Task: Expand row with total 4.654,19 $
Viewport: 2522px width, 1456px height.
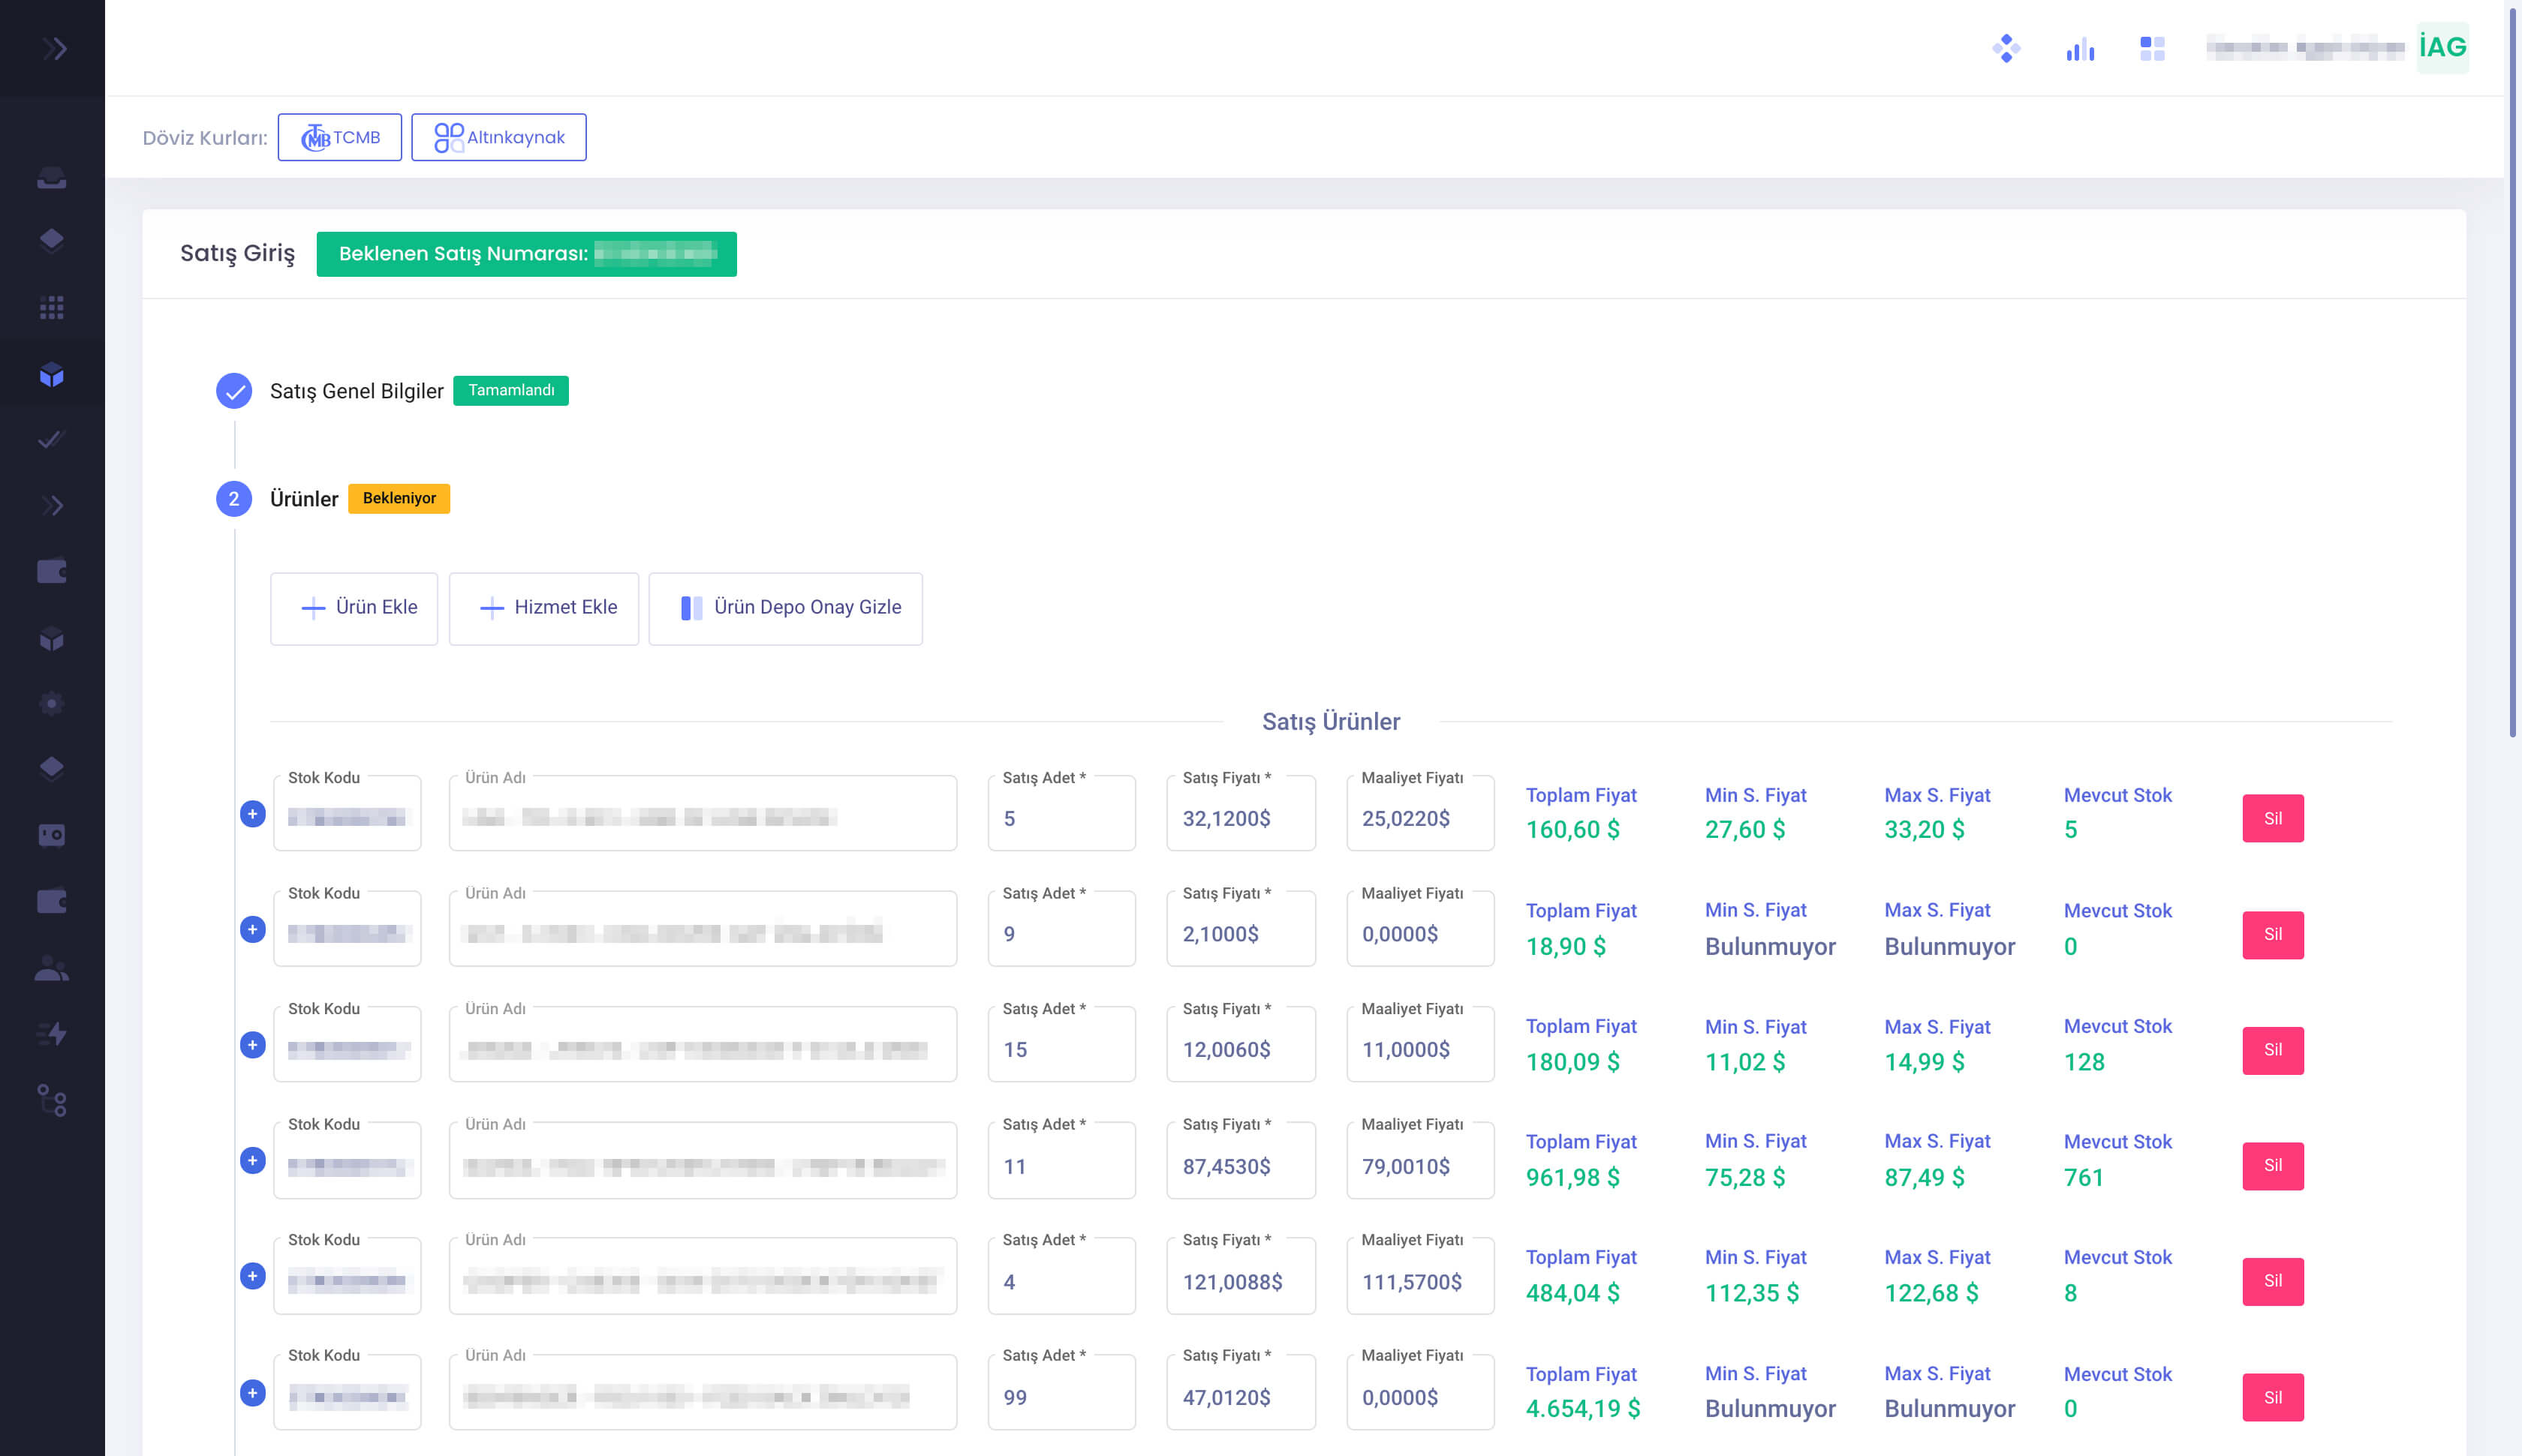Action: pos(252,1393)
